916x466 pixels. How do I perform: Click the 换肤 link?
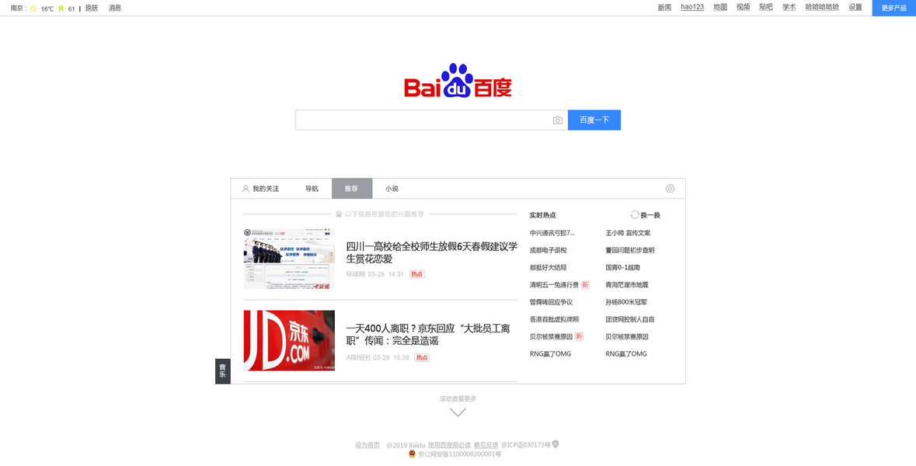click(x=92, y=9)
